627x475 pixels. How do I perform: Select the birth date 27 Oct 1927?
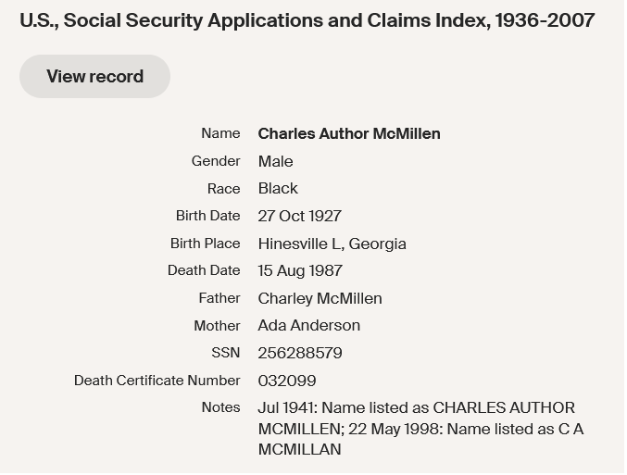point(299,216)
